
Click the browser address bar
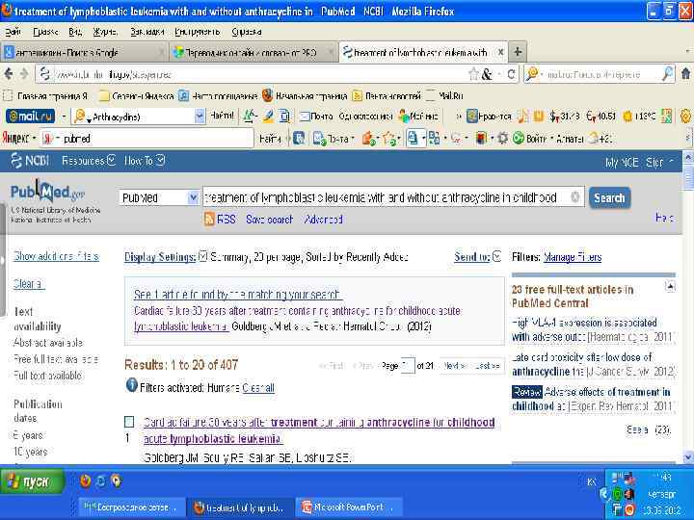tap(259, 74)
